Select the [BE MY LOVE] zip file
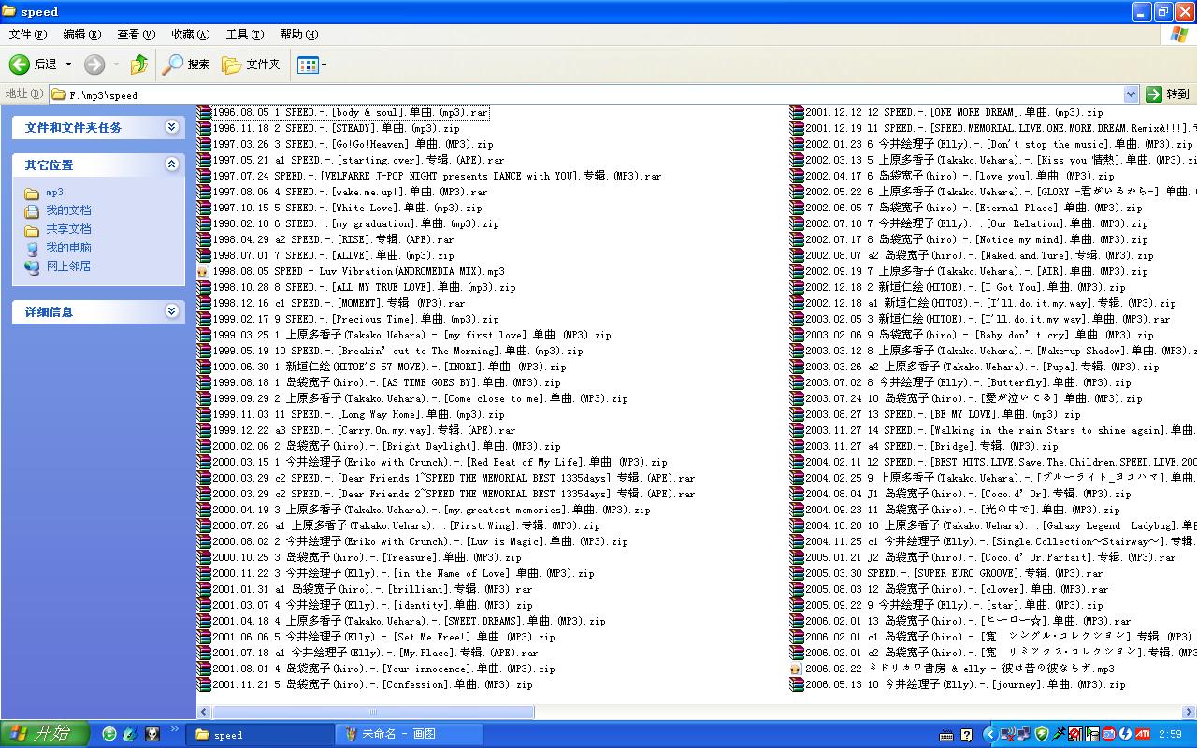 pos(943,414)
